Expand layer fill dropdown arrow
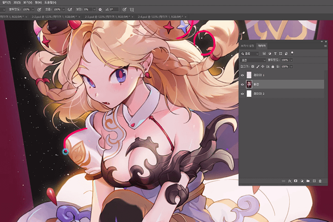 point(291,67)
